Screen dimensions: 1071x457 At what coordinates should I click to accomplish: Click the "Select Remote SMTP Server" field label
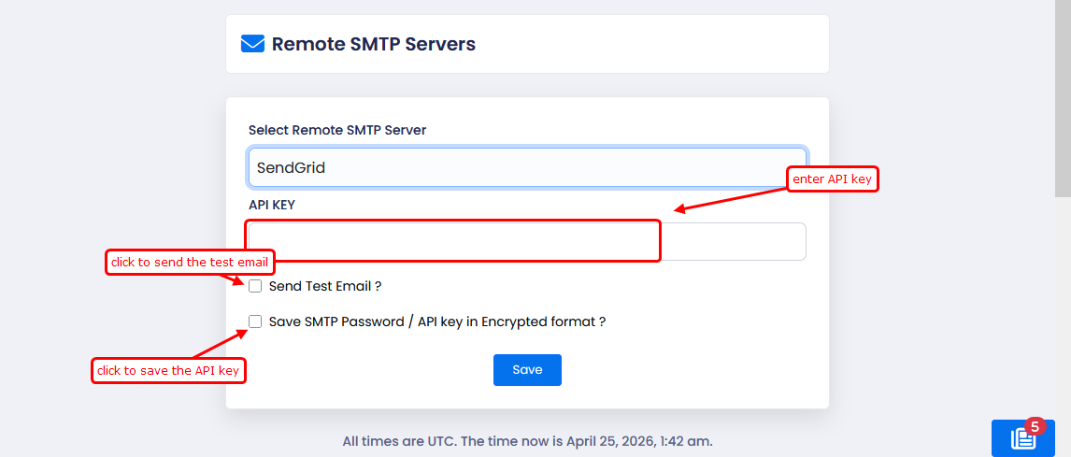337,130
